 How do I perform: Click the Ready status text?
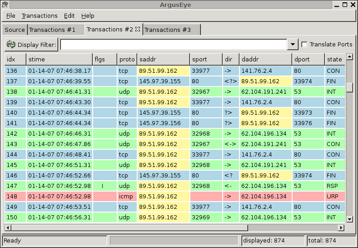tap(12, 241)
